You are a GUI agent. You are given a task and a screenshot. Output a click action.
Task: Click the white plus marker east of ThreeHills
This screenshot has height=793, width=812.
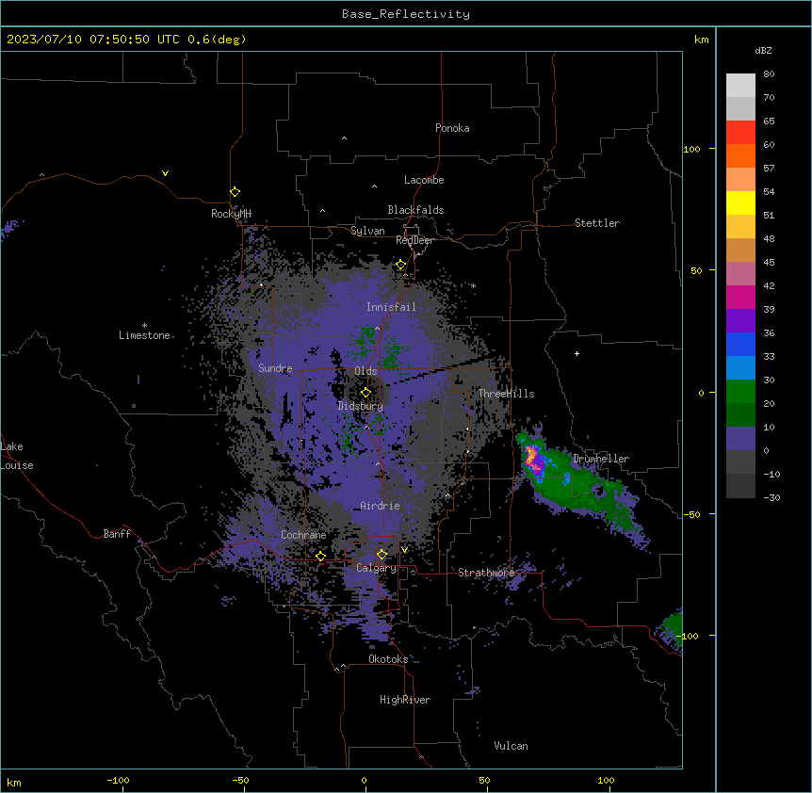tap(577, 353)
